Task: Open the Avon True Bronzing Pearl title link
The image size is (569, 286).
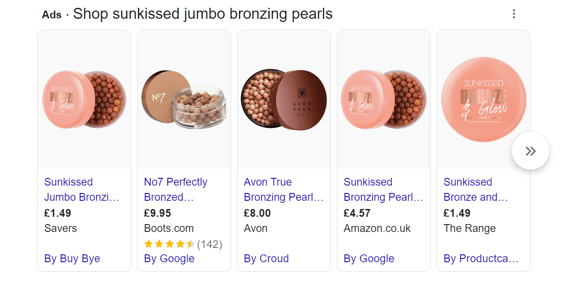Action: 284,189
